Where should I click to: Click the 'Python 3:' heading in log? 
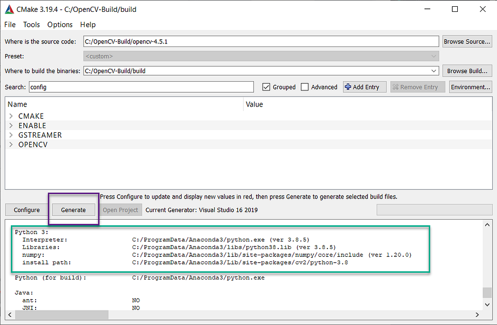tap(31, 232)
